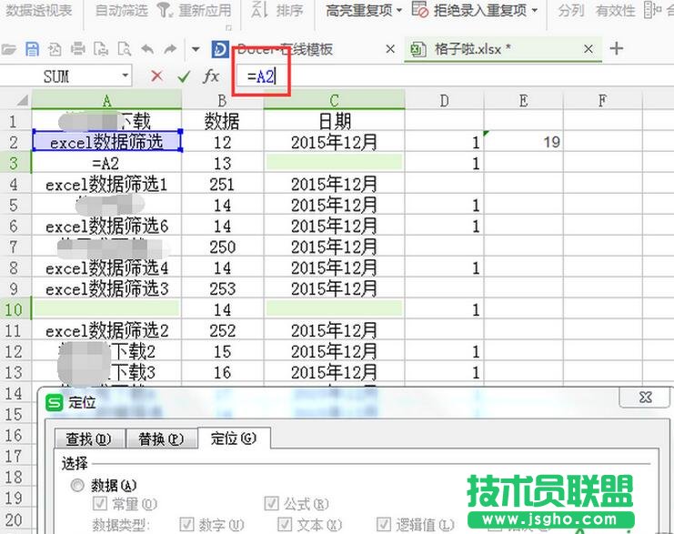Switch to the 替换 tab
This screenshot has width=674, height=534.
159,438
